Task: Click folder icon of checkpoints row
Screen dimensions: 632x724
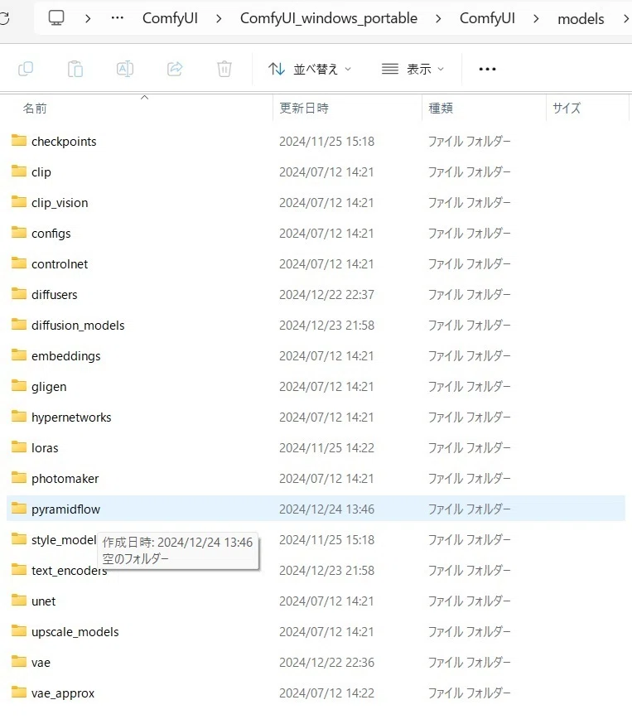Action: (x=19, y=140)
